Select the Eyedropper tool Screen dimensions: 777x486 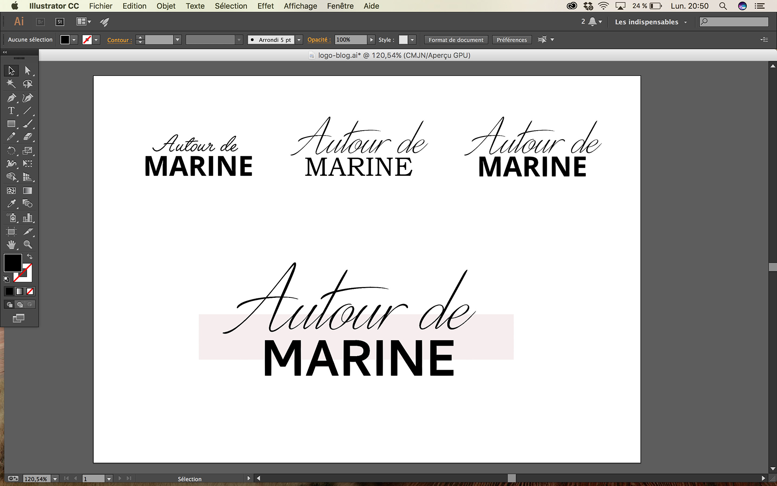11,203
